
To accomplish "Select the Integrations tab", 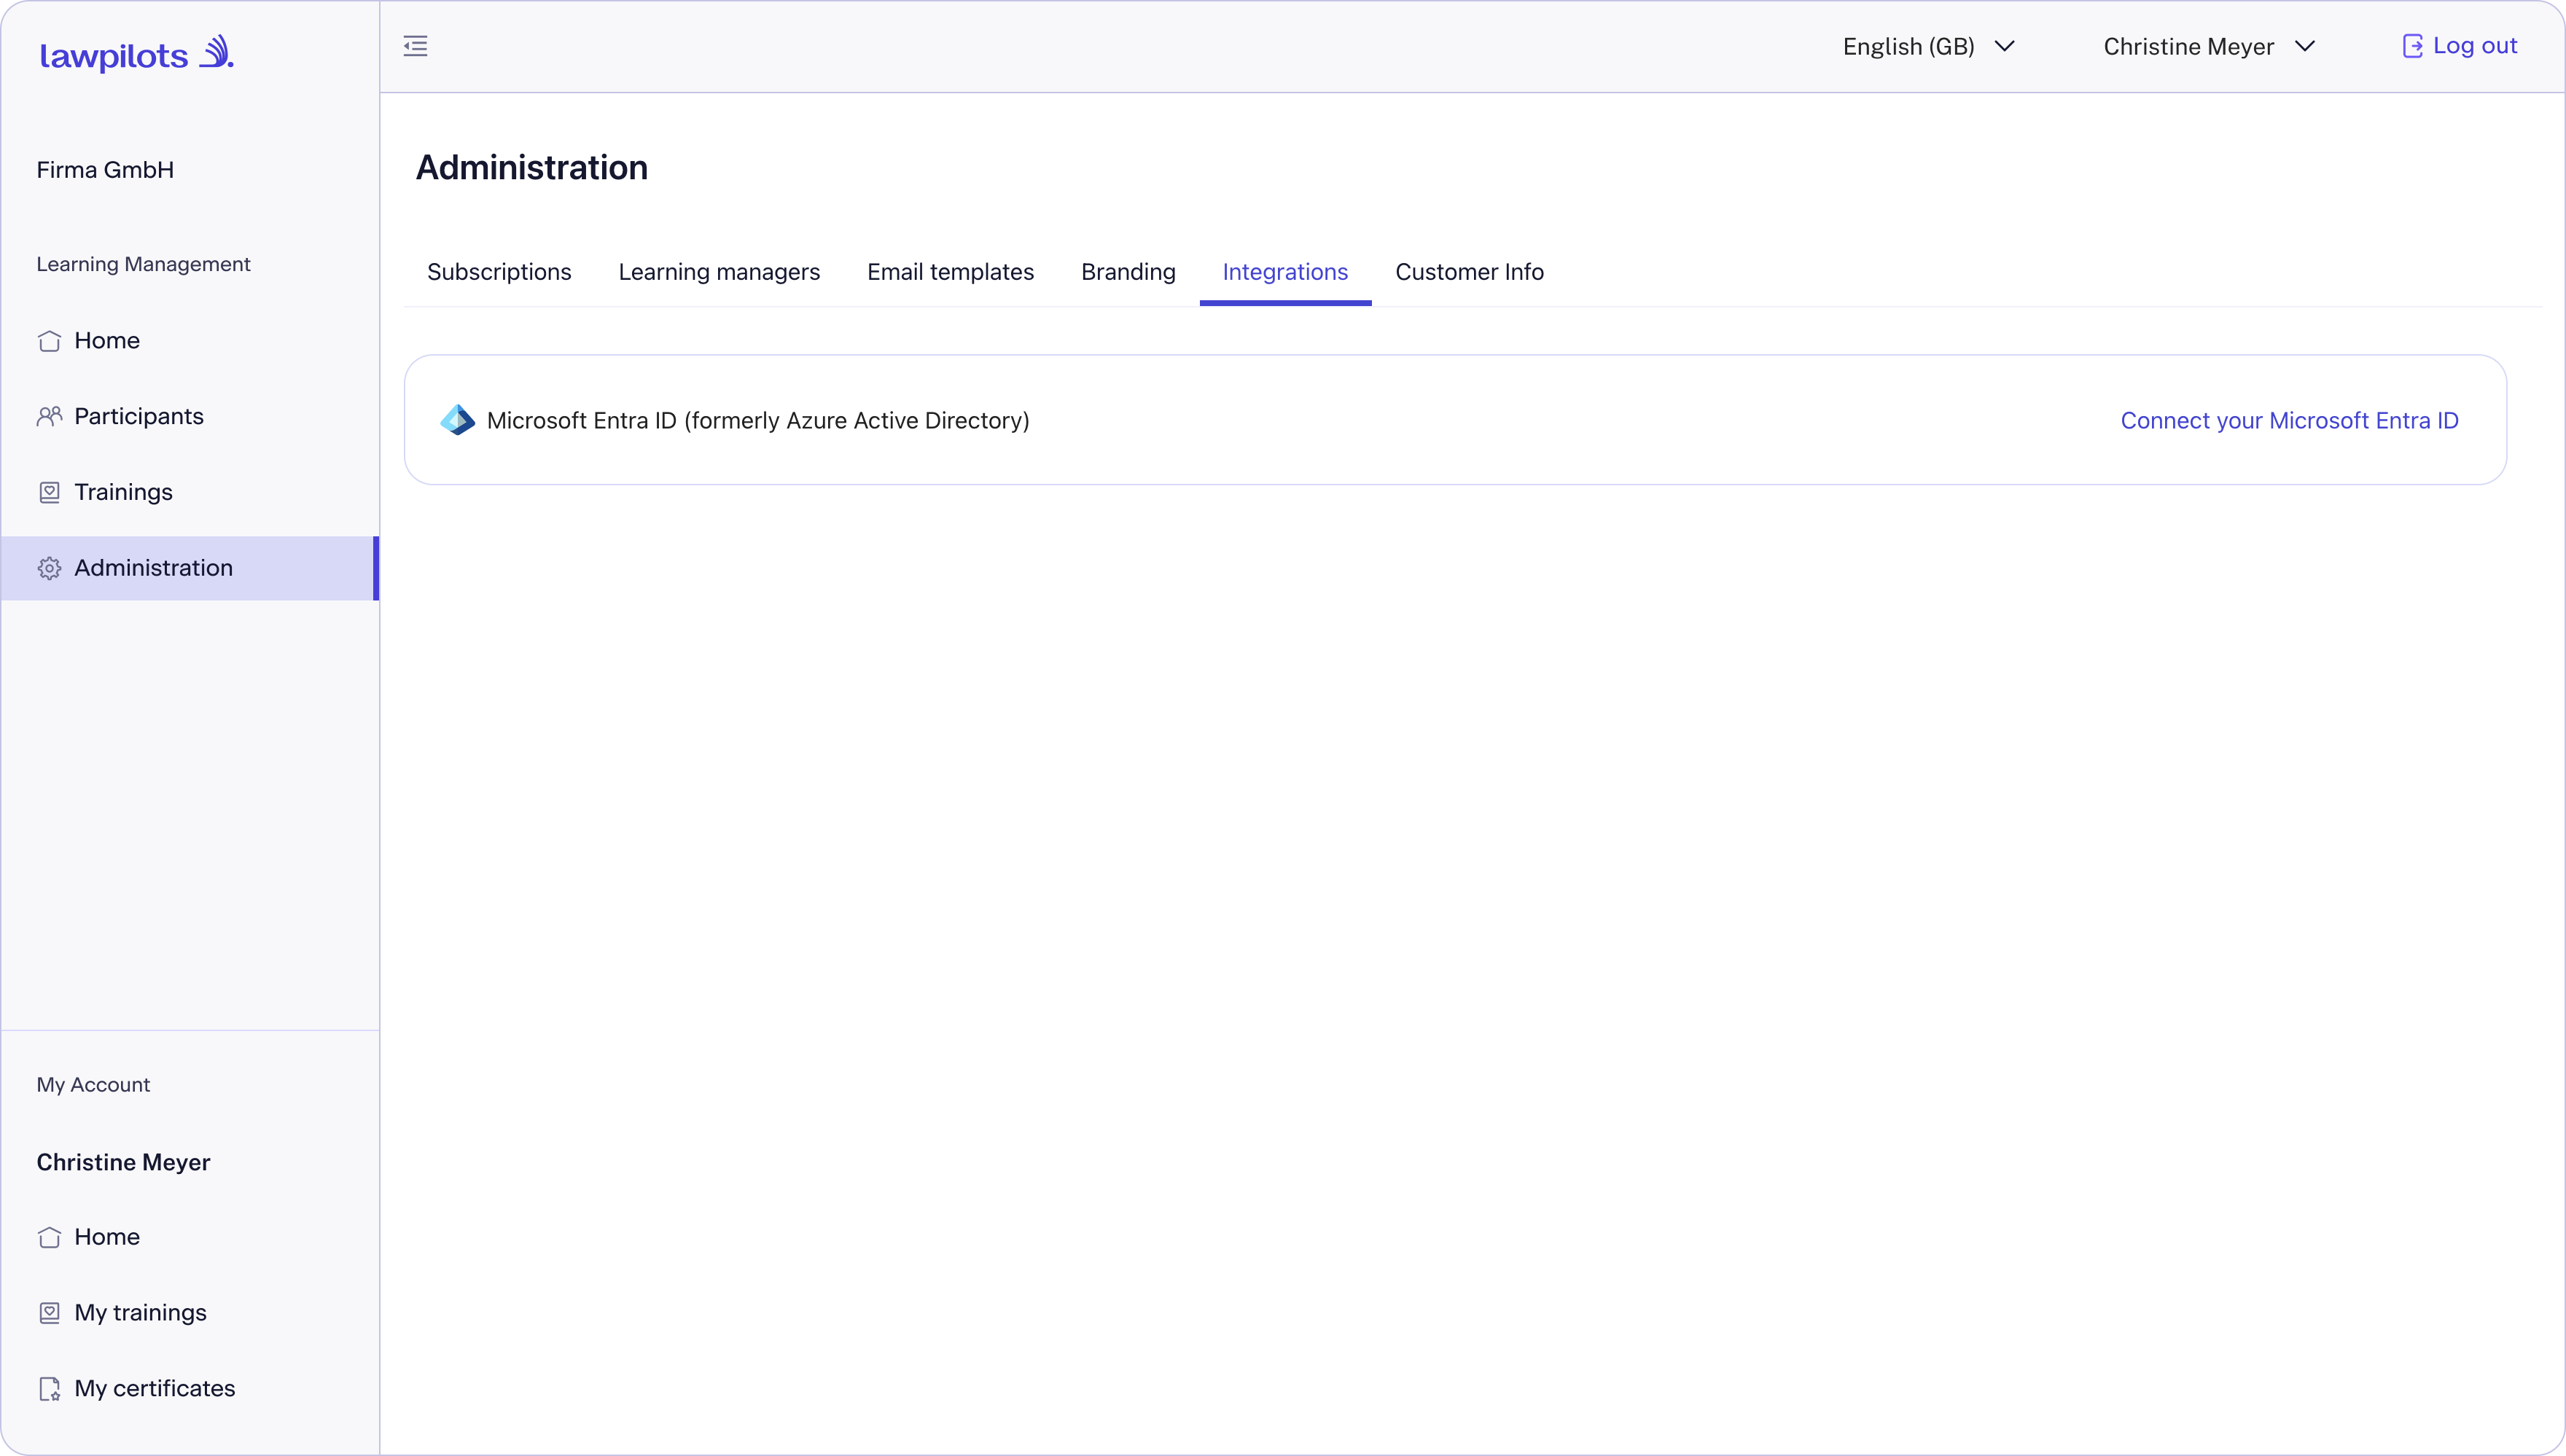I will tap(1285, 272).
